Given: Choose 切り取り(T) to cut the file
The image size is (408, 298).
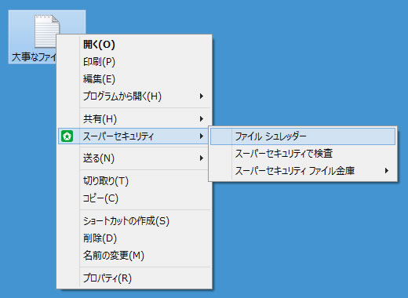Looking at the screenshot, I should click(134, 181).
